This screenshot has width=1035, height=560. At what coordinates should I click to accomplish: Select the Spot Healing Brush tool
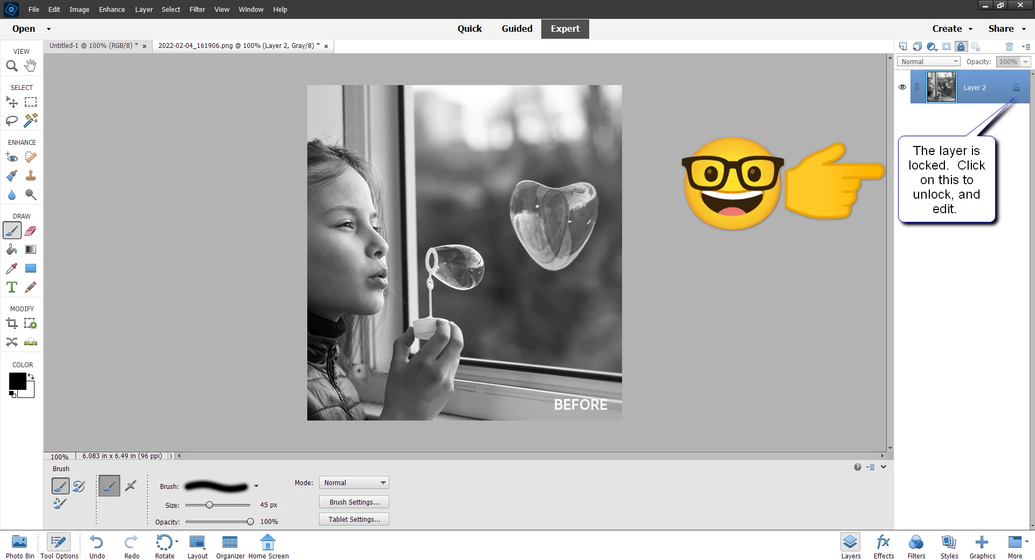31,157
